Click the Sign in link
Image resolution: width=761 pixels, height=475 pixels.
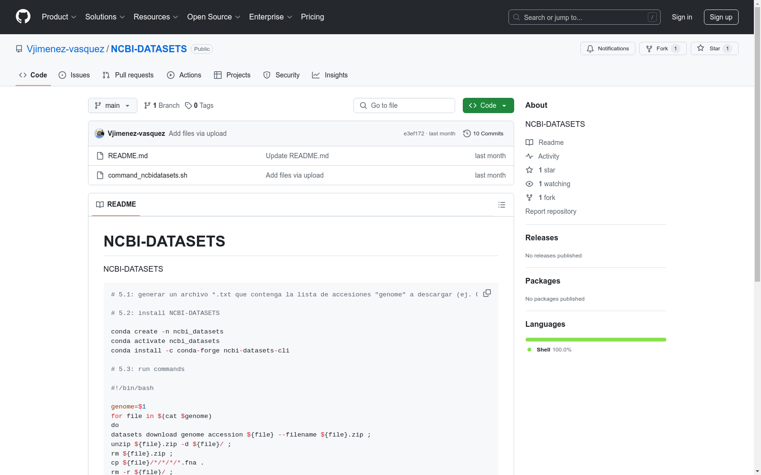682,17
